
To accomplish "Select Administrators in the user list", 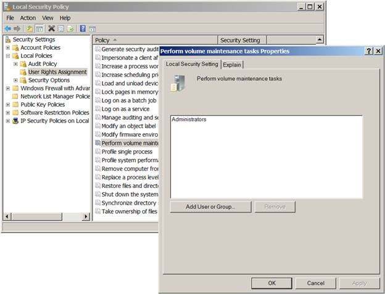I will tap(189, 120).
